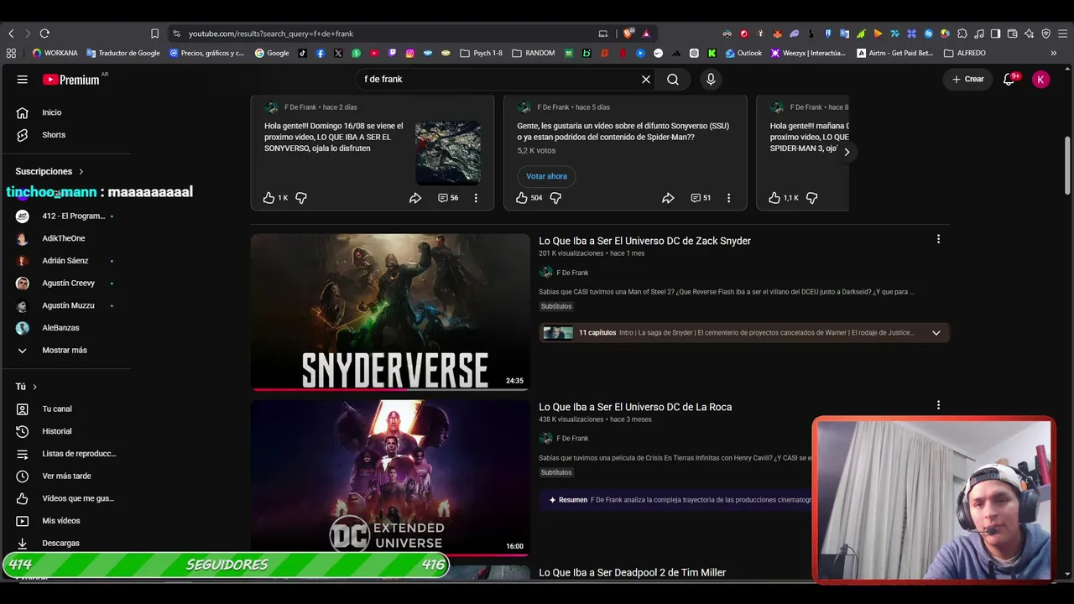The width and height of the screenshot is (1074, 604).
Task: Start voice search with the microphone
Action: pos(711,79)
